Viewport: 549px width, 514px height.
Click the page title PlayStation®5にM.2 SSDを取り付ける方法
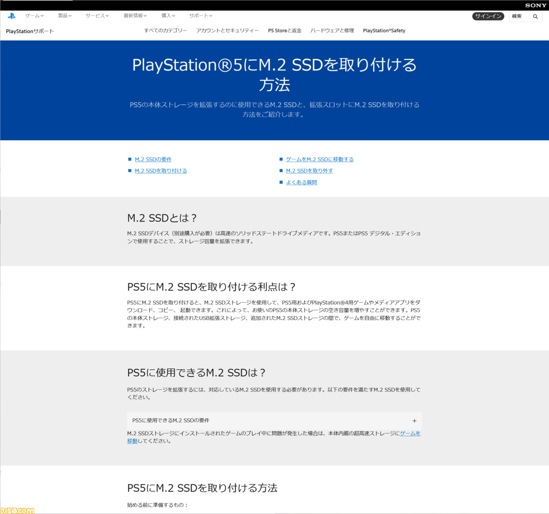pos(274,75)
